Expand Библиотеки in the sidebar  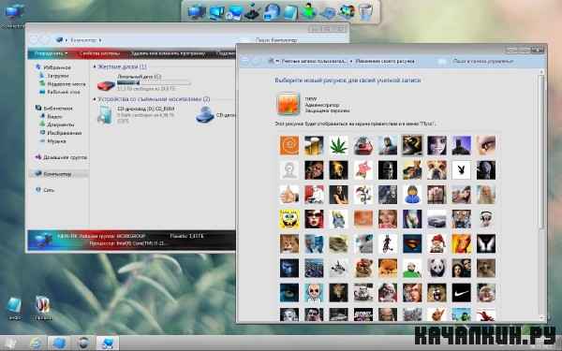click(x=58, y=109)
